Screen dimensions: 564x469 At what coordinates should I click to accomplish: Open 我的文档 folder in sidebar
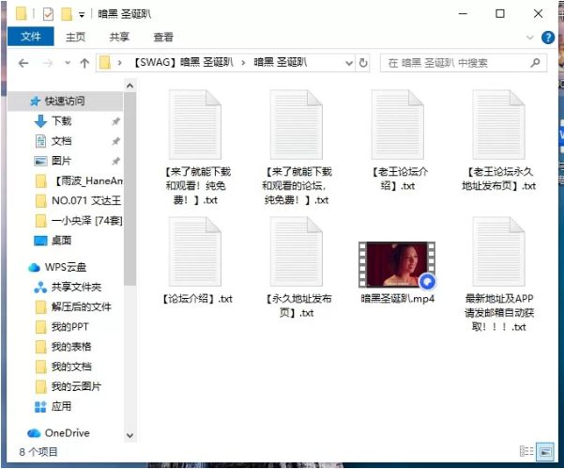(x=65, y=367)
